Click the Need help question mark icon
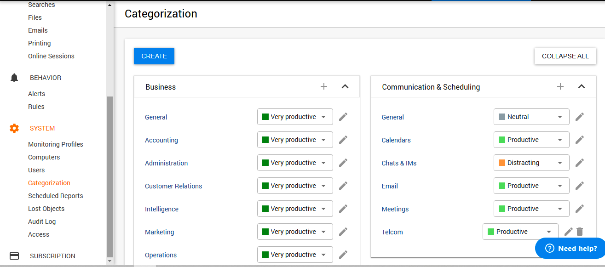Viewport: 605px width, 267px height. [x=549, y=248]
